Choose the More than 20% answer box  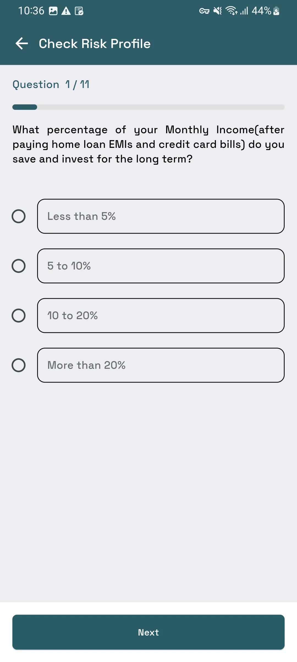point(161,365)
